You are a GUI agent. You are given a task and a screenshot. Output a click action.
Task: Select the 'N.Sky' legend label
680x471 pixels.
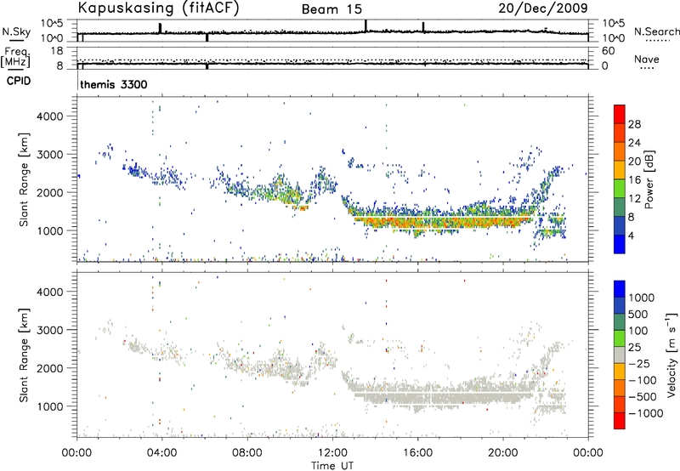(16, 31)
